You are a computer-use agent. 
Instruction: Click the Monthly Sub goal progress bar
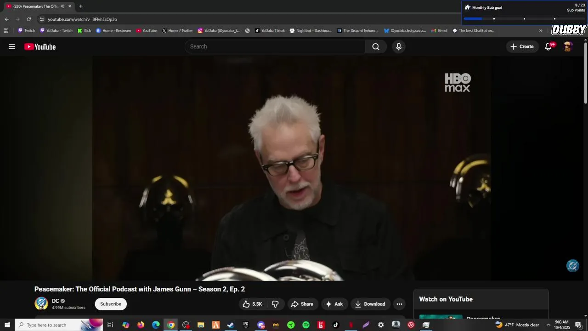tap(524, 19)
